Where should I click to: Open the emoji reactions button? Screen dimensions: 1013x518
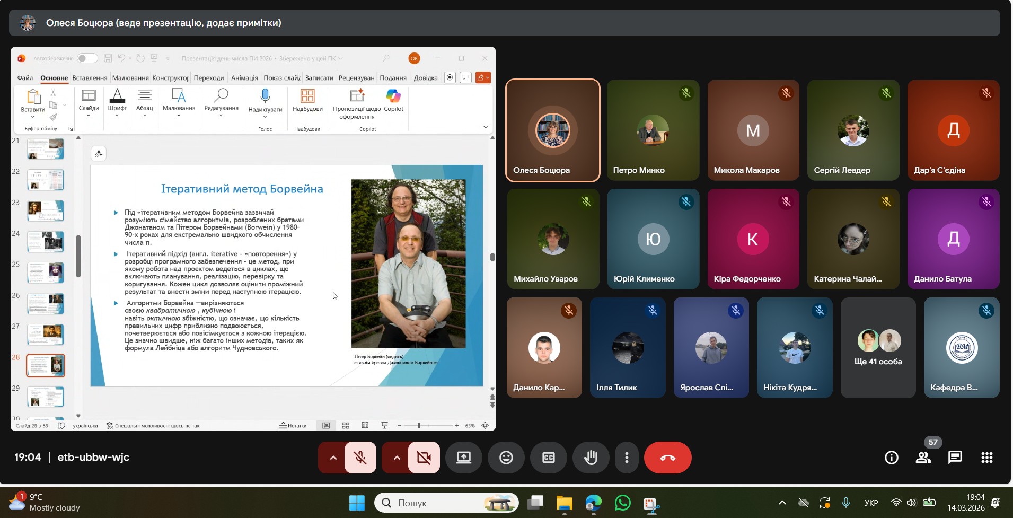click(506, 458)
